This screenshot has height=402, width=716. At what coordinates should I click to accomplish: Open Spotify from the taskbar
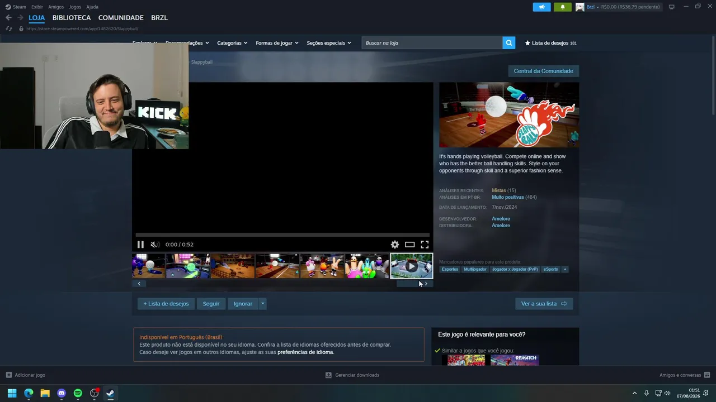pyautogui.click(x=78, y=393)
